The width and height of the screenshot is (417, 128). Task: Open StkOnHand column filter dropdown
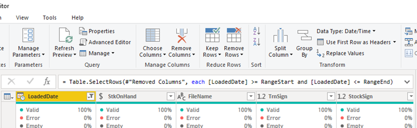tap(170, 97)
